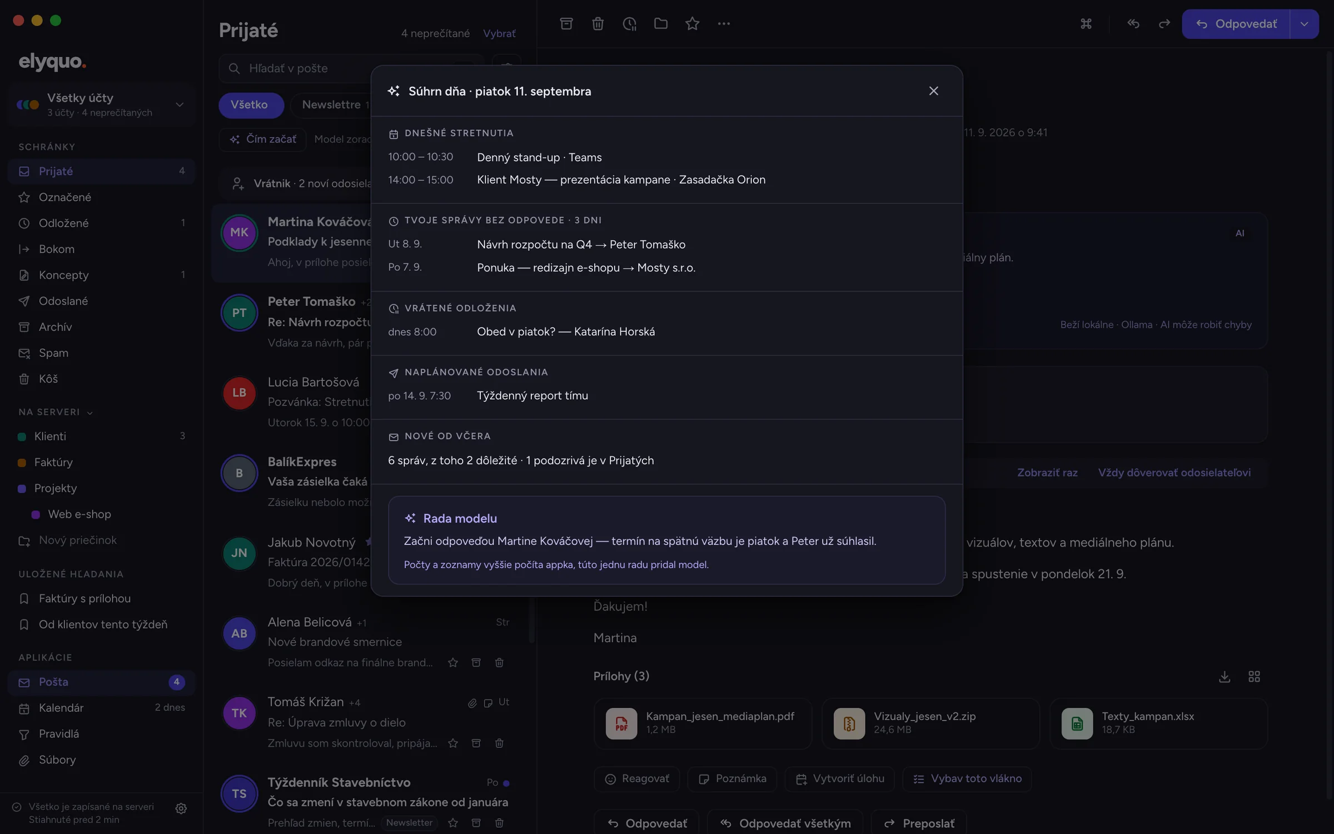
Task: Open saved search Faktúry s prílohou
Action: click(102, 599)
